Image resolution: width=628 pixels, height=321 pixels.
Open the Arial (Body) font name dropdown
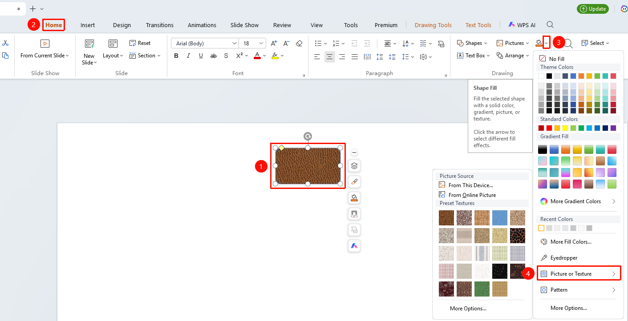point(235,43)
